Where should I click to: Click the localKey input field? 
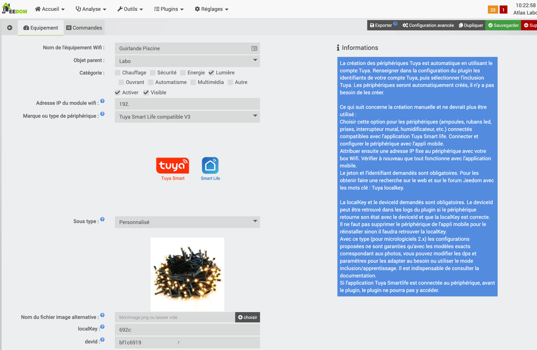click(x=187, y=330)
